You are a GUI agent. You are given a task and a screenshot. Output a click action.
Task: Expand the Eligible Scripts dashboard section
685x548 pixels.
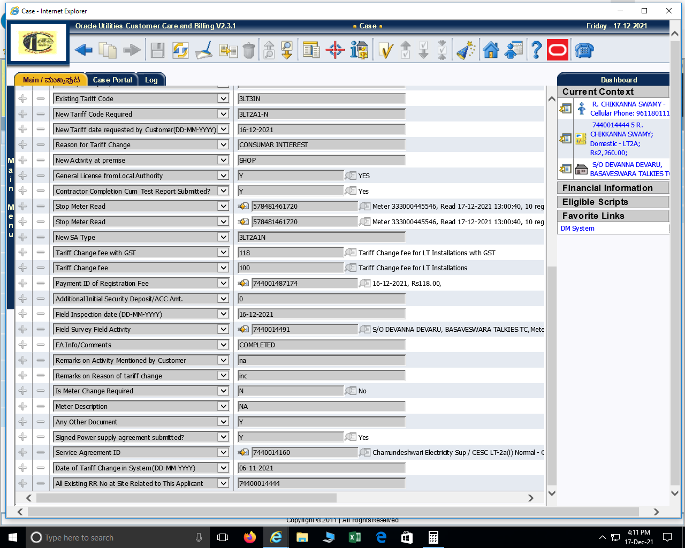(x=613, y=202)
